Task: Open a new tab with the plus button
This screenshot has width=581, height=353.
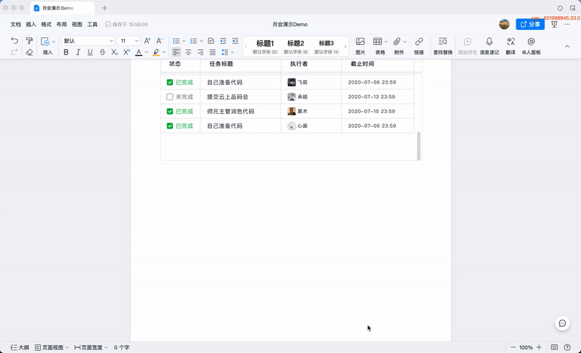Action: coord(105,8)
